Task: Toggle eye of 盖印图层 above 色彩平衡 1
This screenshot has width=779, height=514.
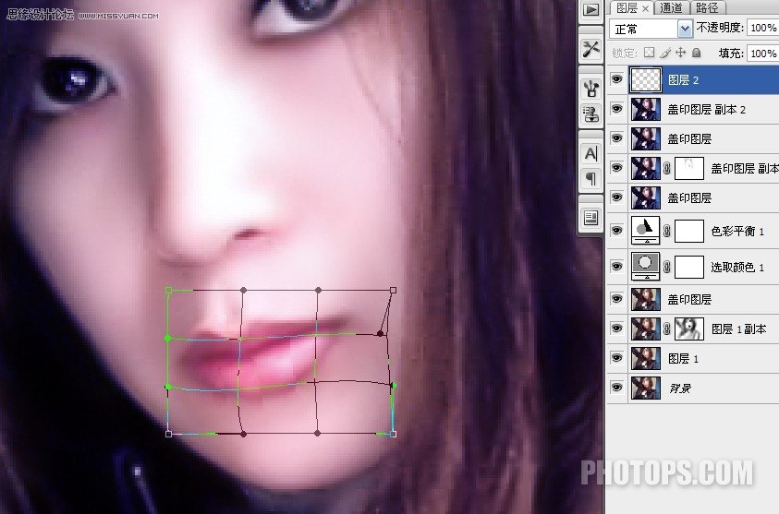Action: coord(617,197)
